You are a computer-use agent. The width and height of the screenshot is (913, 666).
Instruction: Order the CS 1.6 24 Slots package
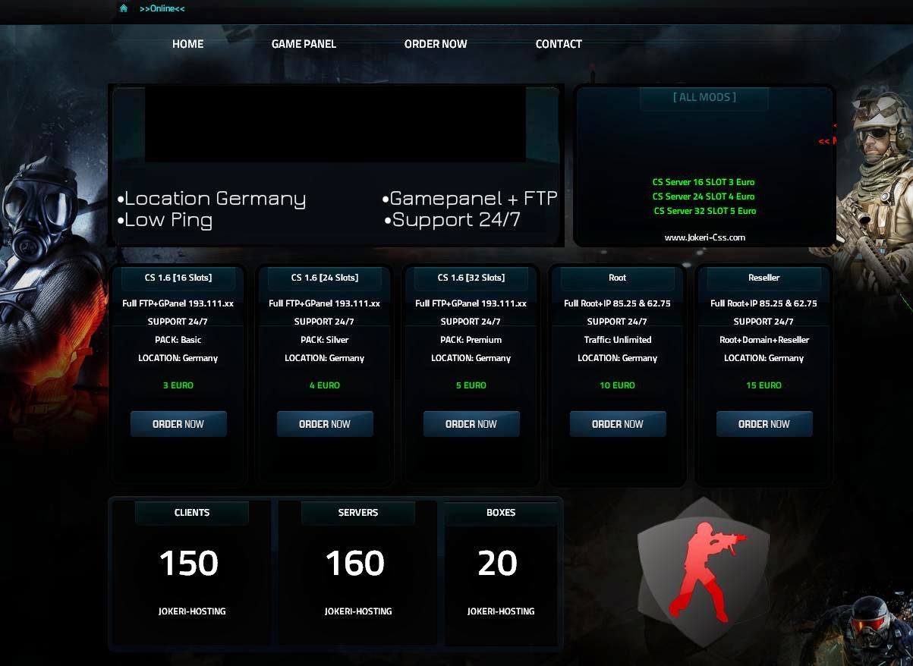click(x=325, y=424)
